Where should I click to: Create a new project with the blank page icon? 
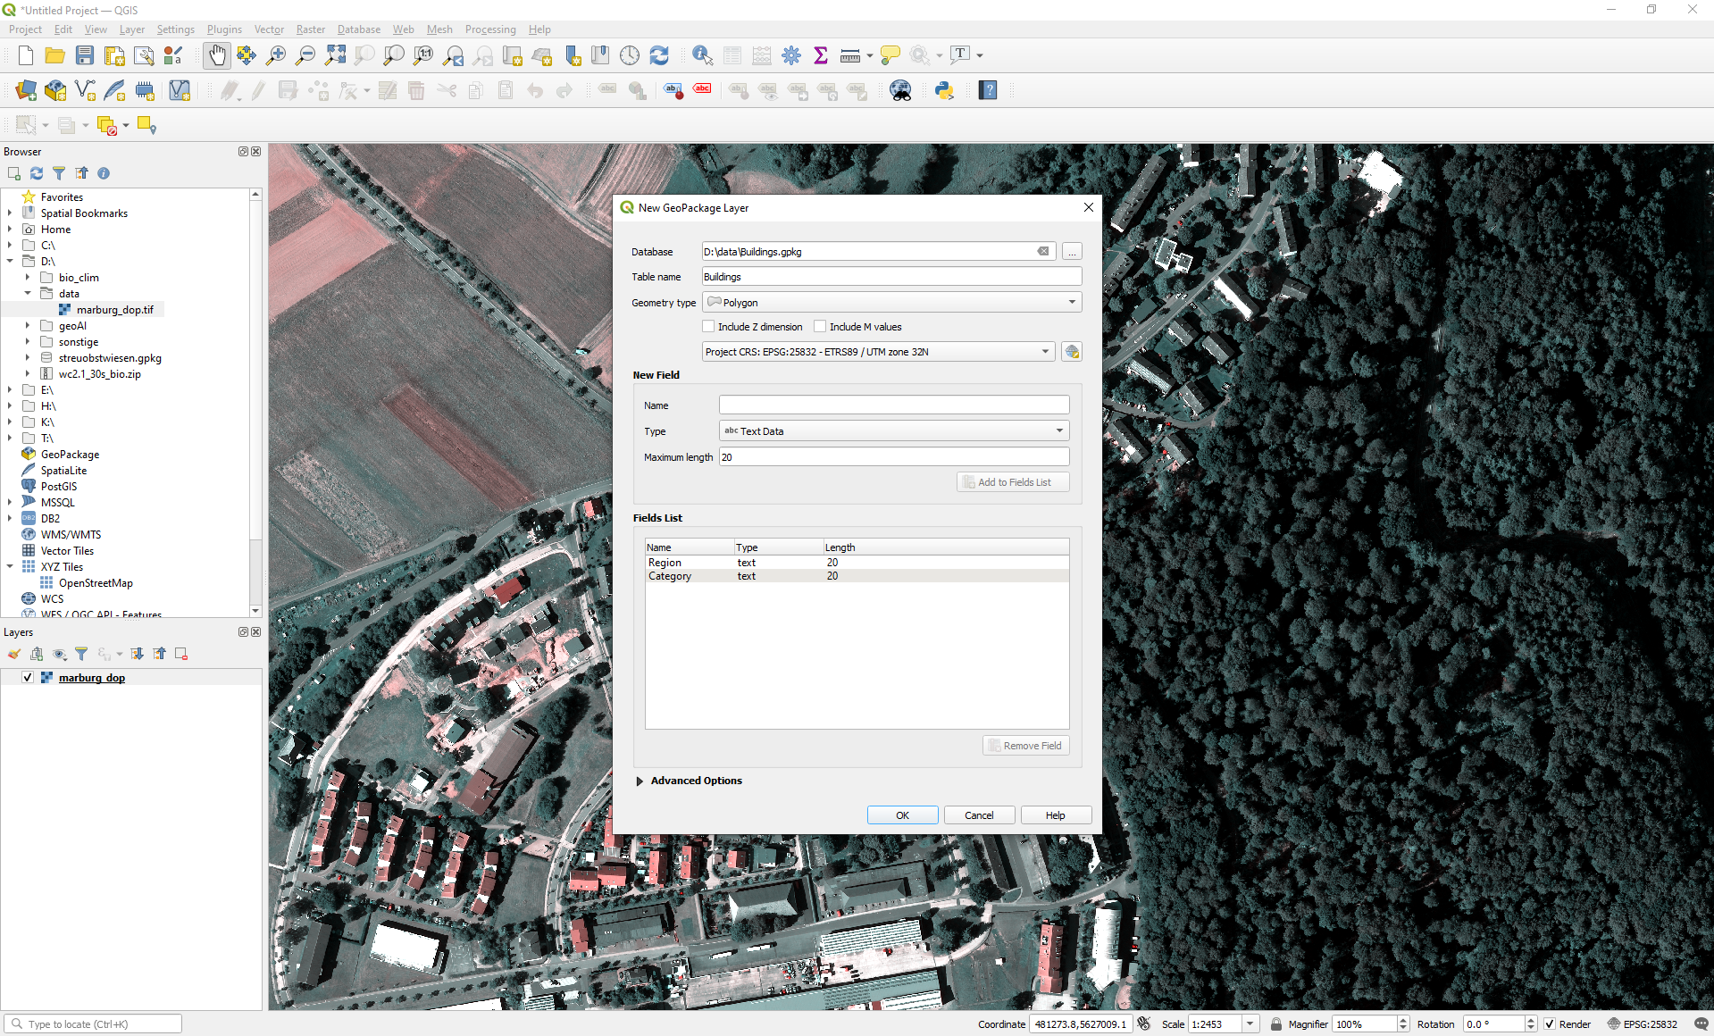[x=26, y=55]
